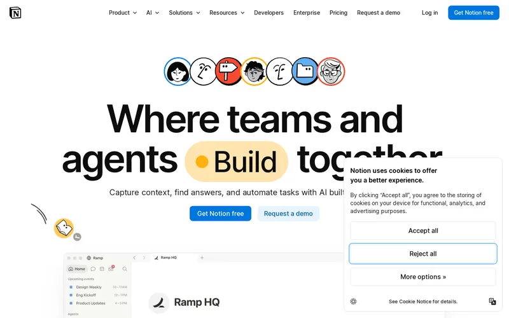Click the Upcoming events label
This screenshot has width=509, height=318.
[81, 279]
